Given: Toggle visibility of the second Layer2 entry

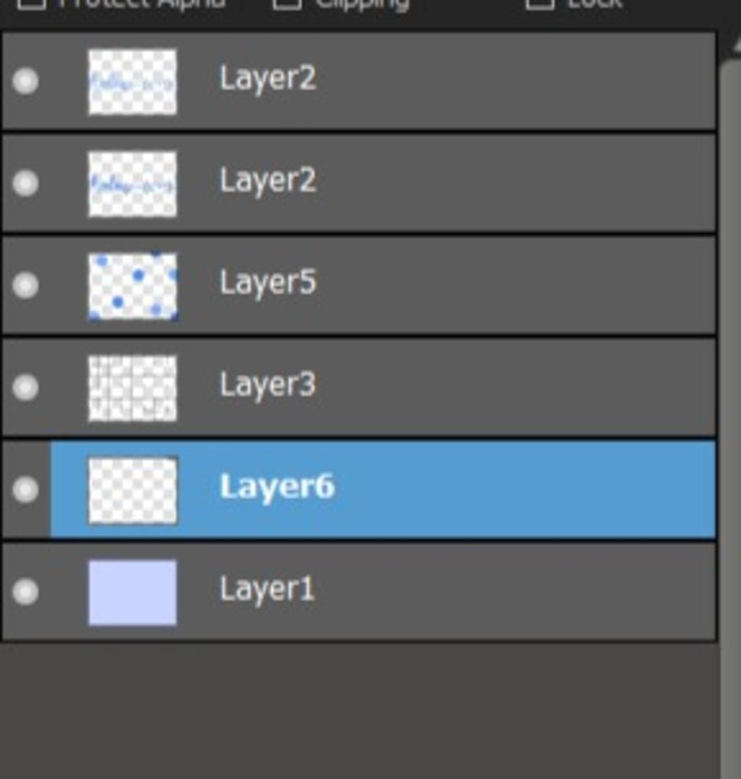Looking at the screenshot, I should pyautogui.click(x=25, y=183).
